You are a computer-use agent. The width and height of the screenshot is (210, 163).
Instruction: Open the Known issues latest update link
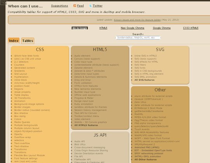[137, 20]
